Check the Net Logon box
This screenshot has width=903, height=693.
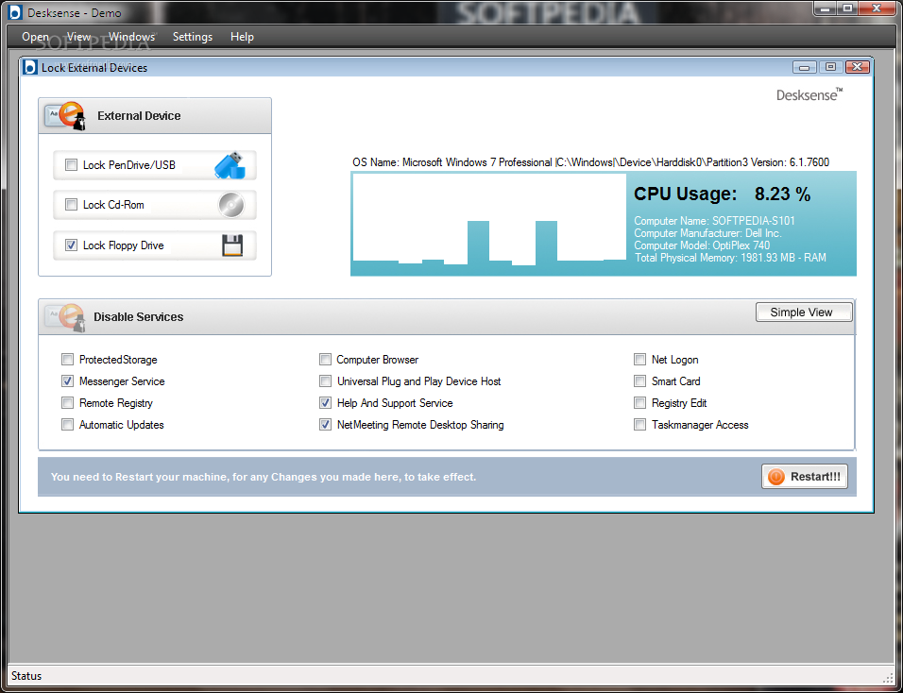click(x=639, y=359)
